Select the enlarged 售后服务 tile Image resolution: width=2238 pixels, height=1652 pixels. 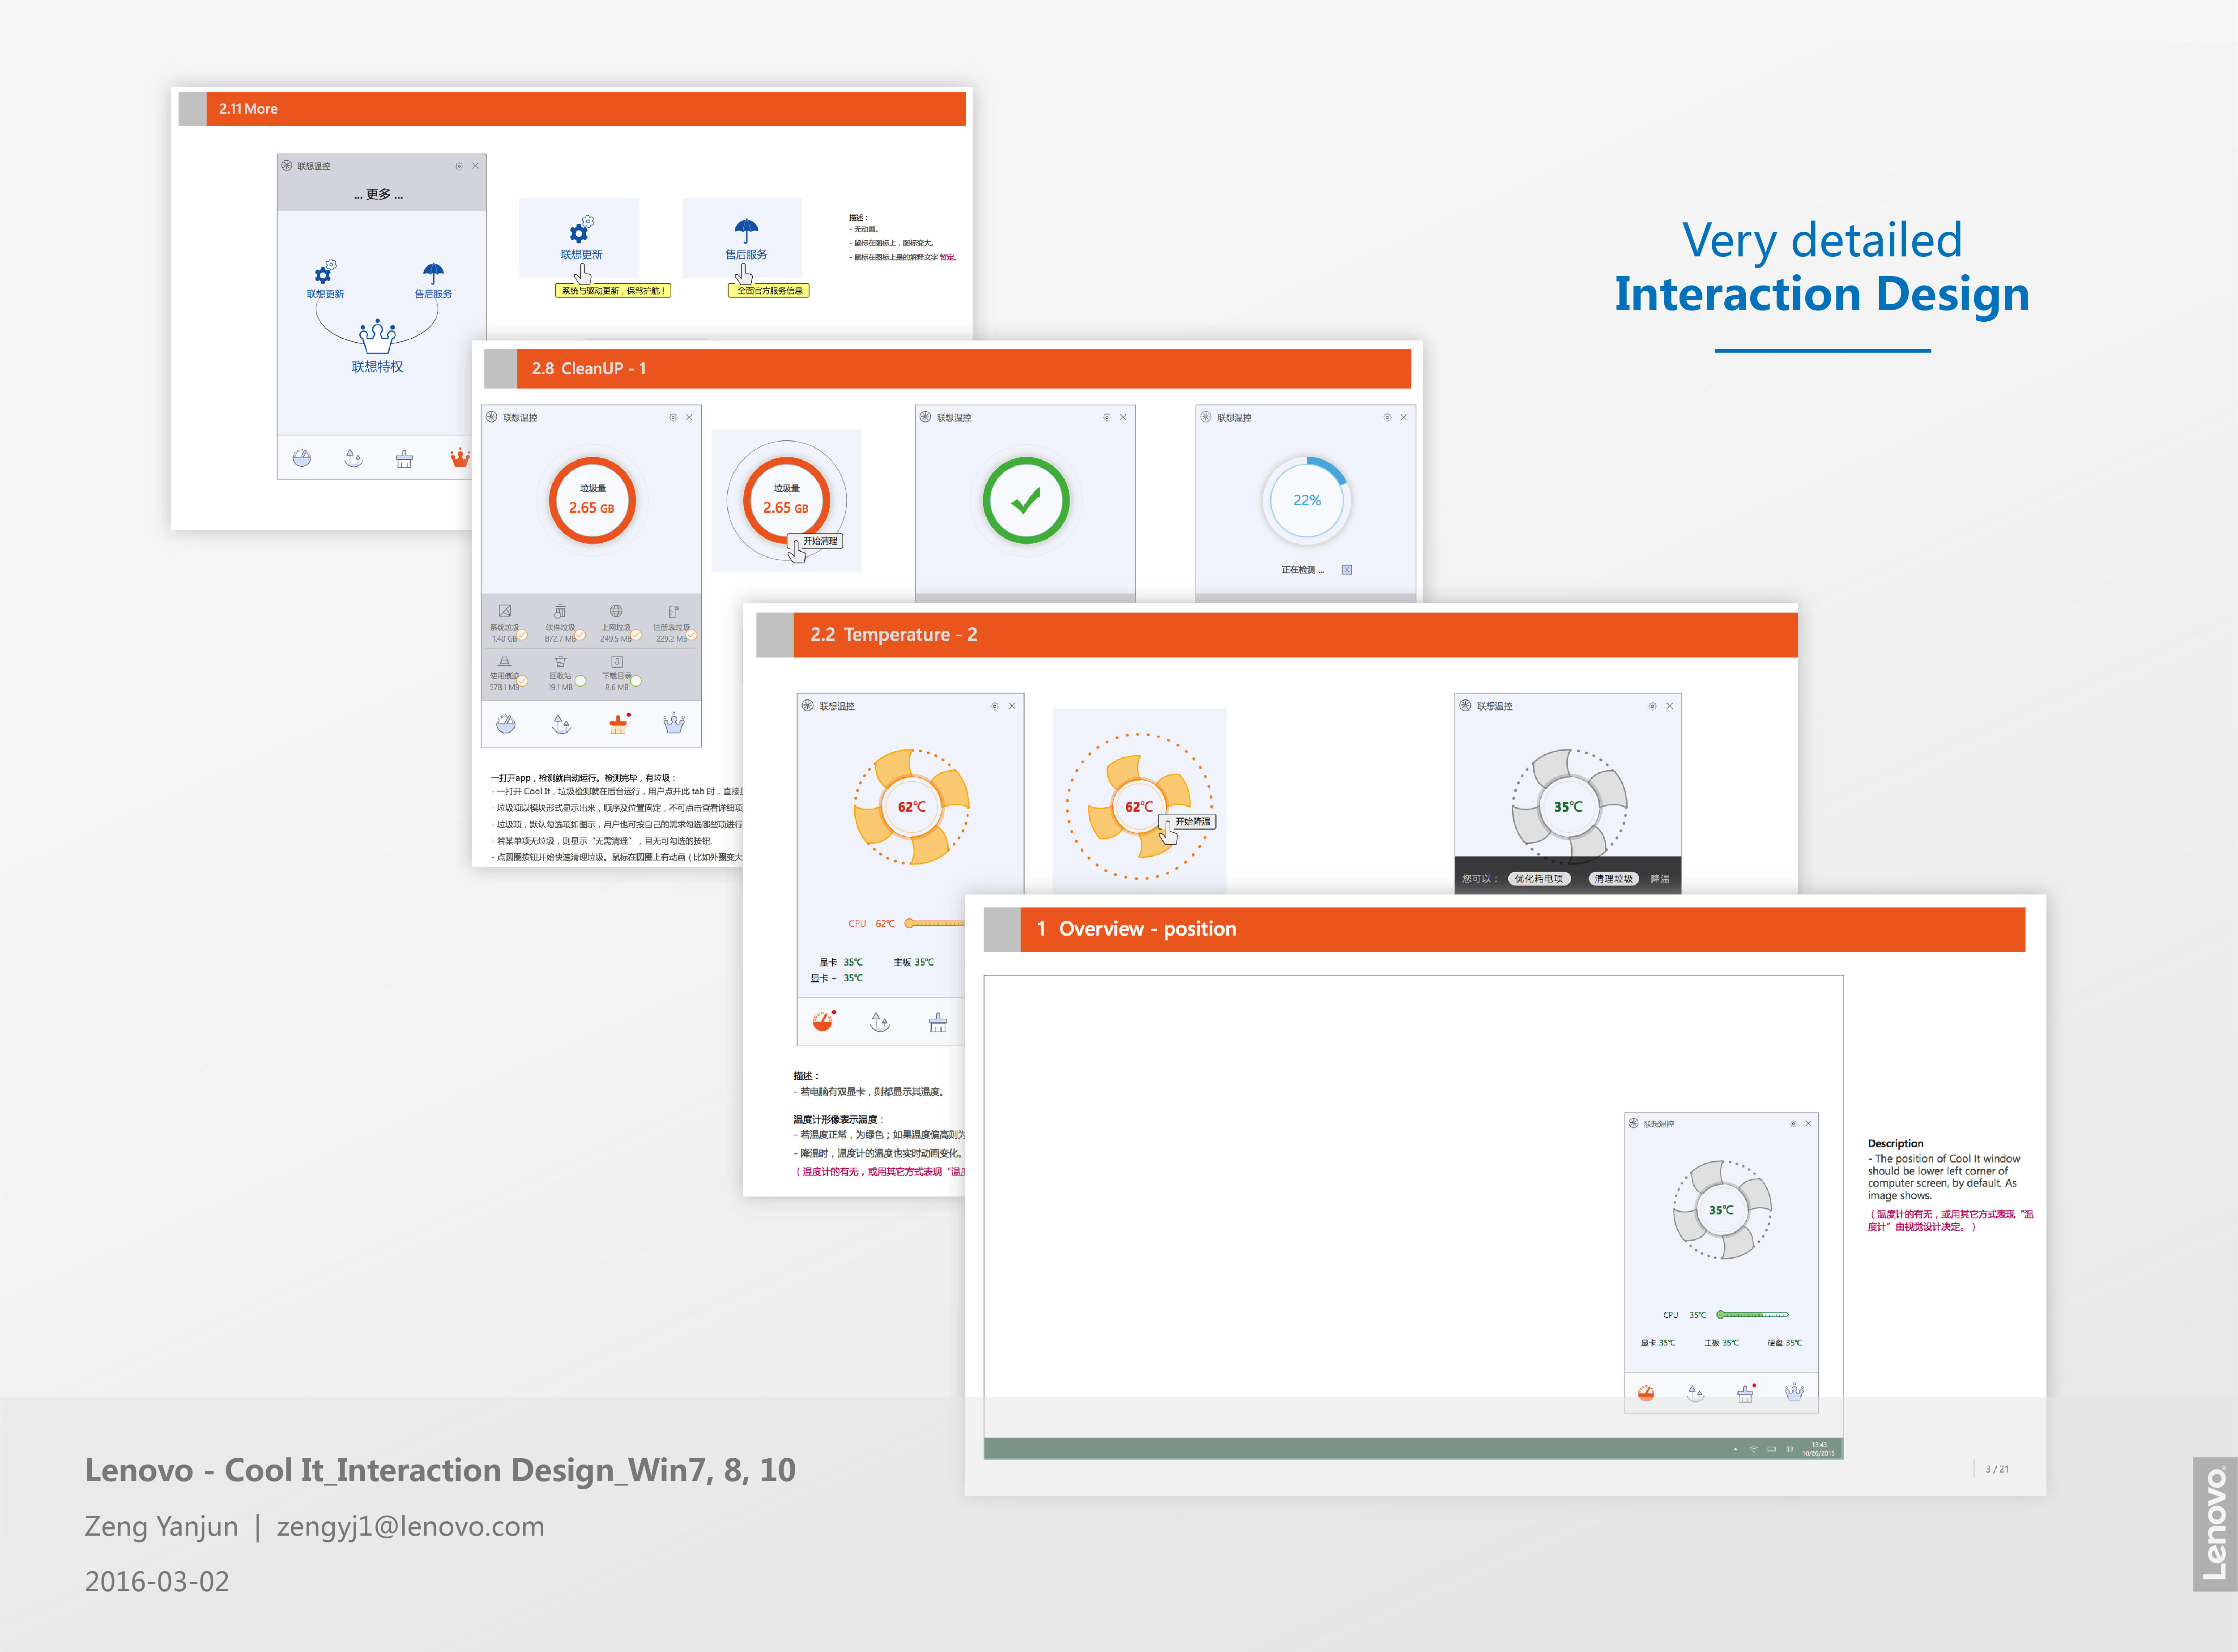tap(743, 238)
